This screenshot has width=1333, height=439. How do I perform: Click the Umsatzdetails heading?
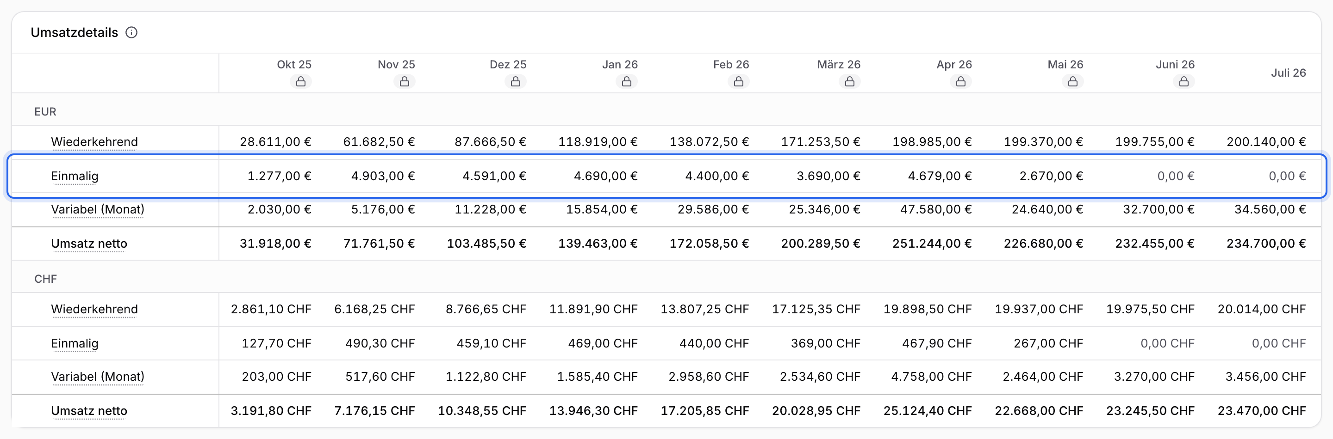75,32
